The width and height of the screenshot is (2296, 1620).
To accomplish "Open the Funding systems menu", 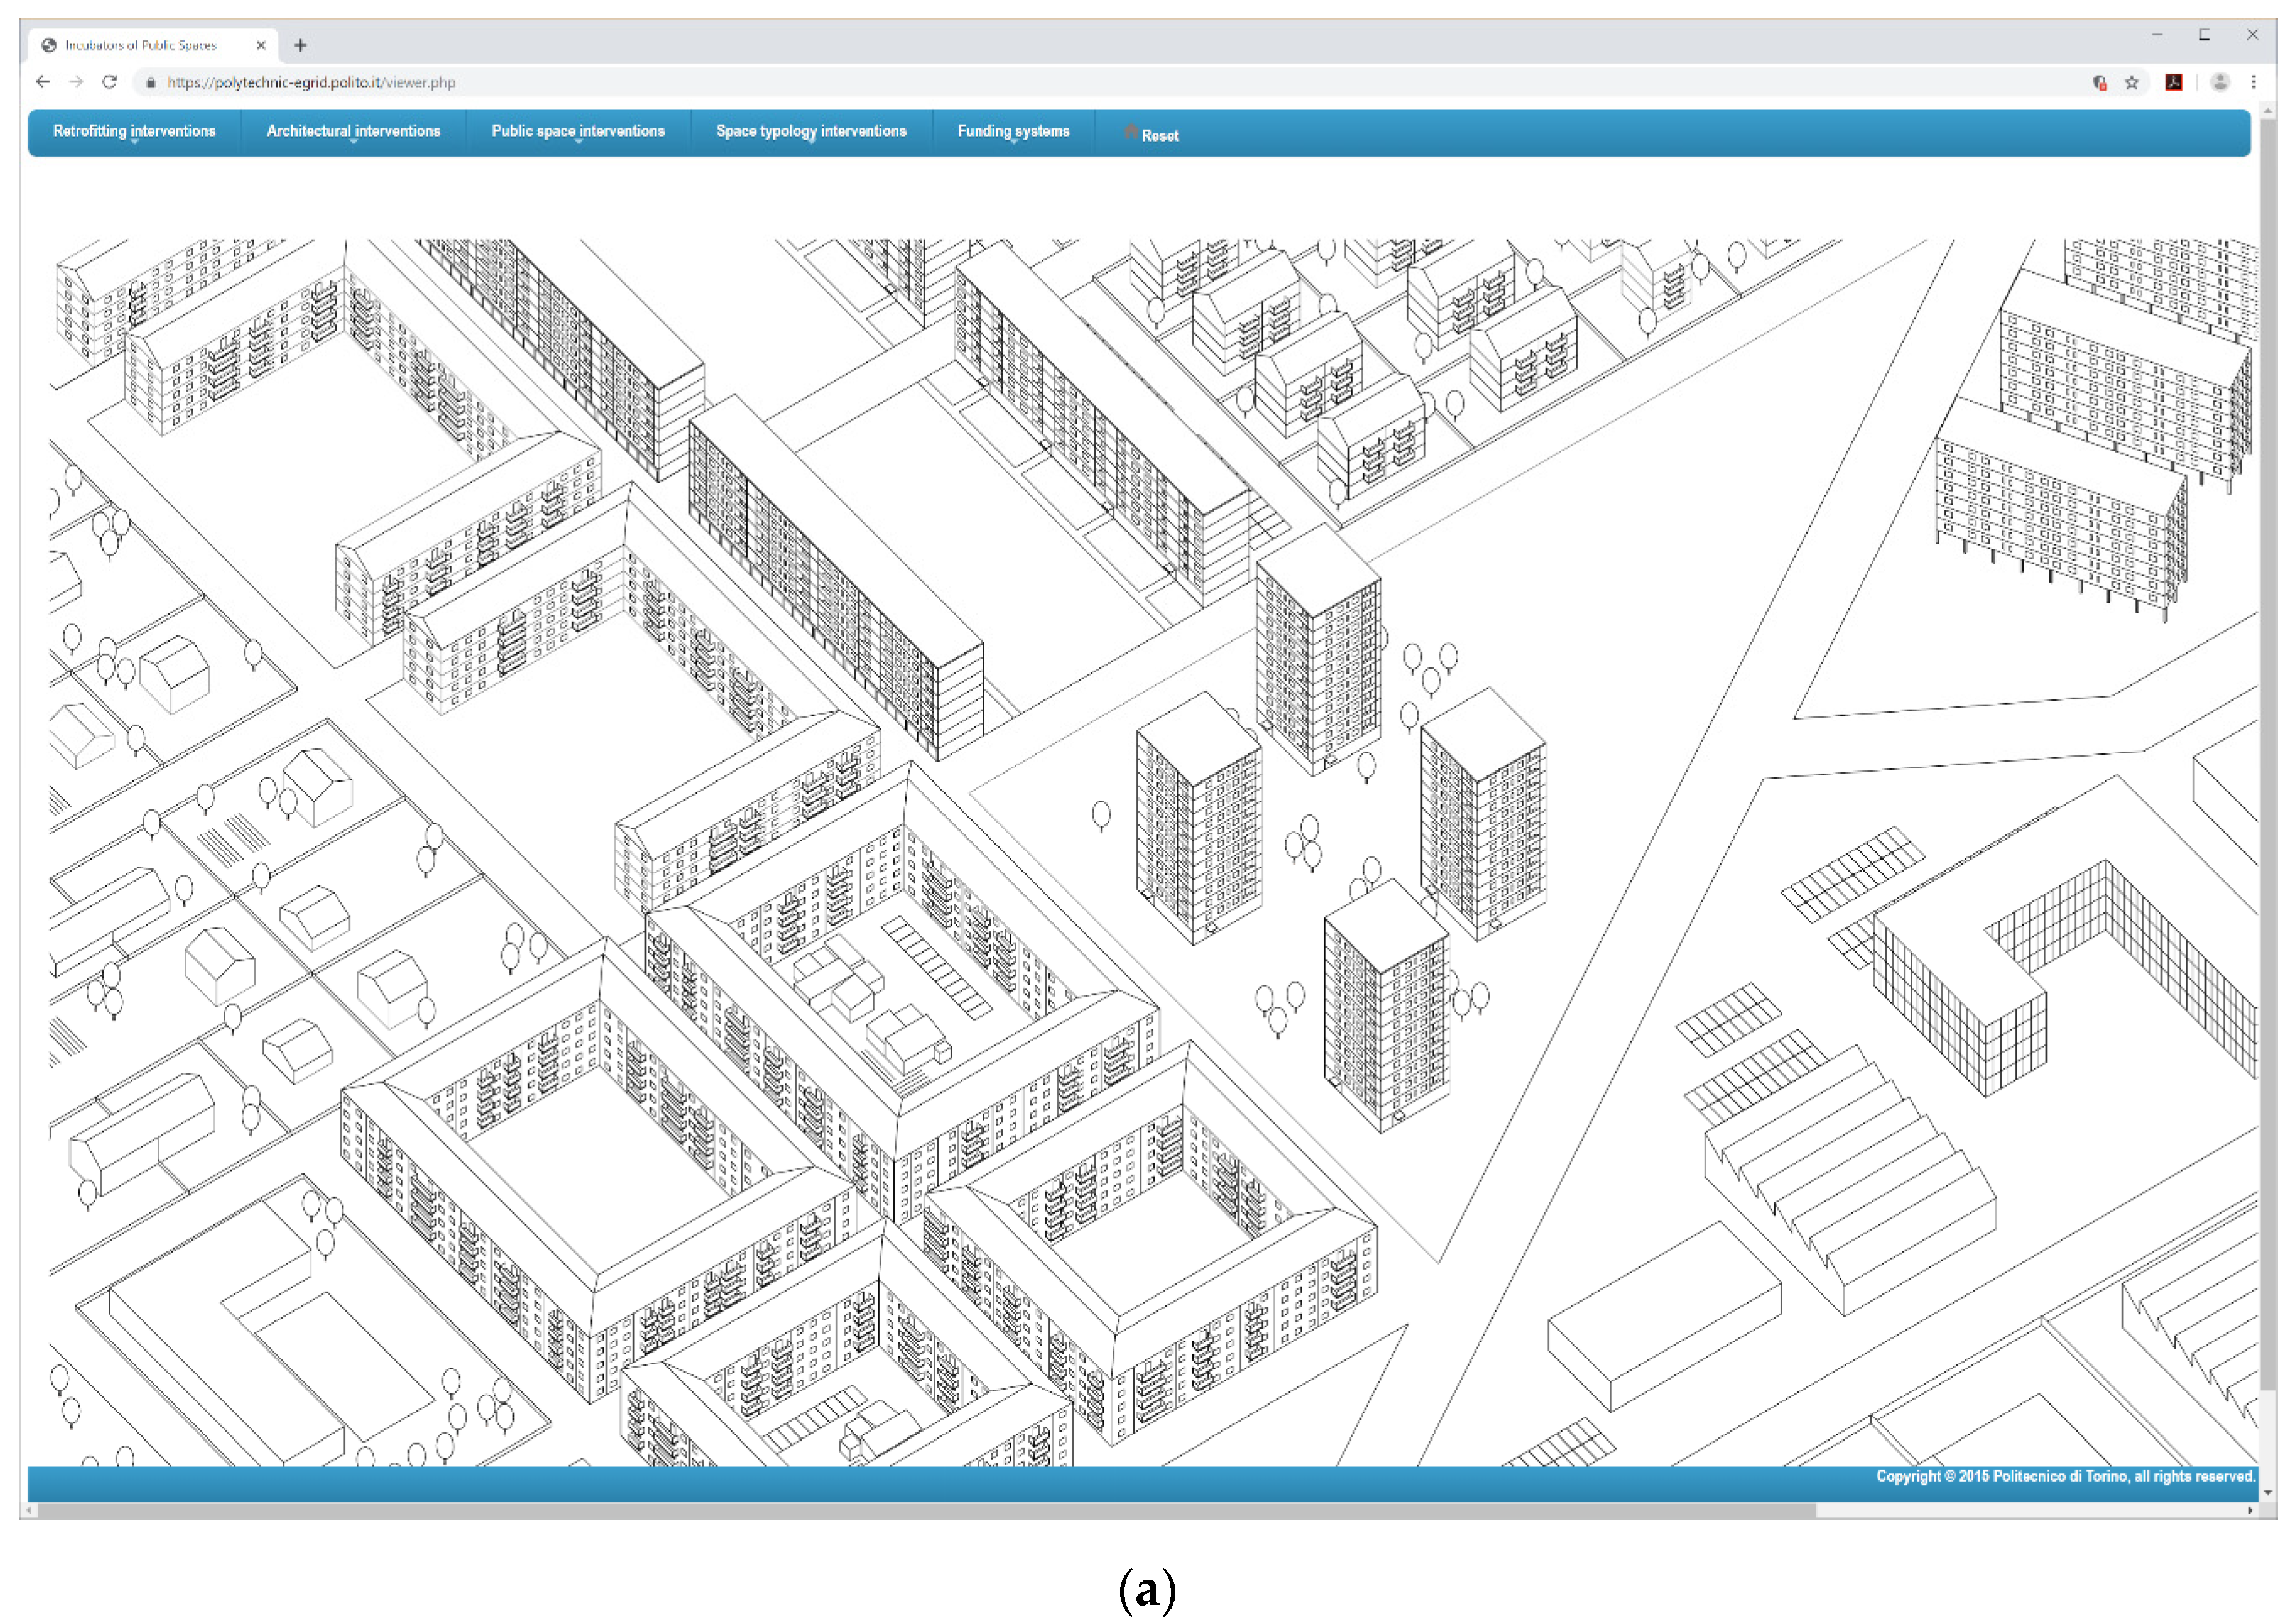I will (x=1012, y=132).
